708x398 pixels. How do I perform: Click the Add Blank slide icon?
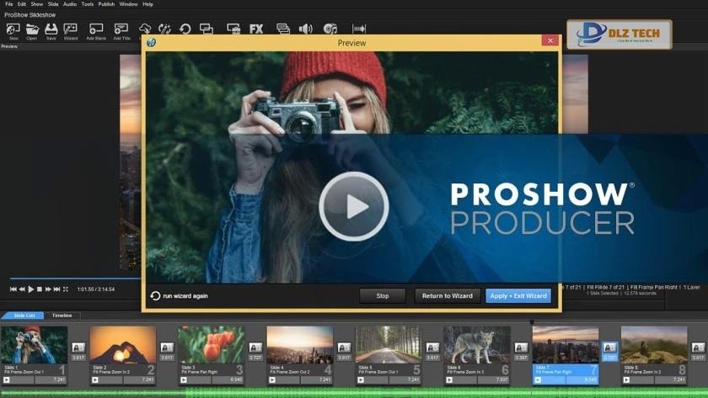click(x=96, y=29)
